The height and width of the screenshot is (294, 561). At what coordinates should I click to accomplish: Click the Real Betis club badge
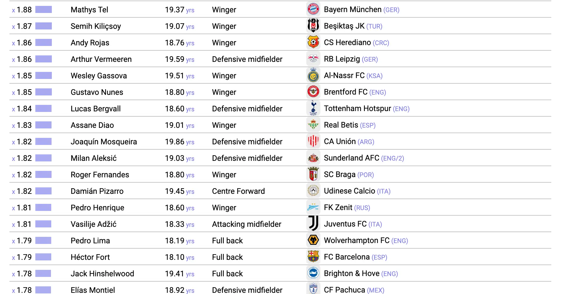(313, 125)
